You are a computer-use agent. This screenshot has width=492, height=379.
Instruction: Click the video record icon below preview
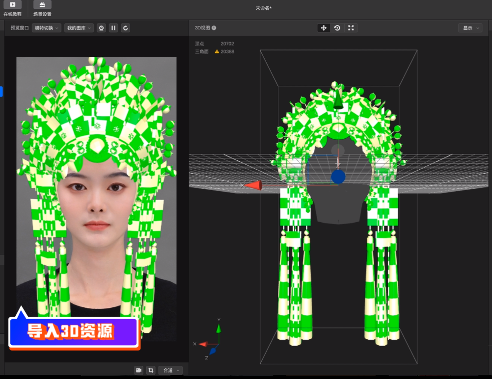tap(138, 370)
